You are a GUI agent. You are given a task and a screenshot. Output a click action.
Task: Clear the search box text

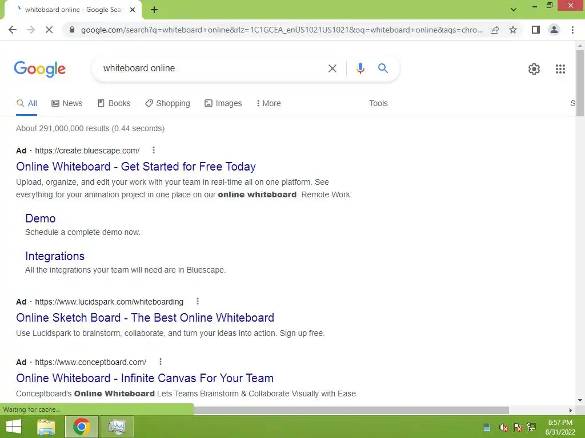332,68
